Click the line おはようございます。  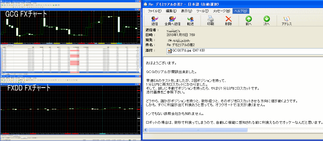161,63
